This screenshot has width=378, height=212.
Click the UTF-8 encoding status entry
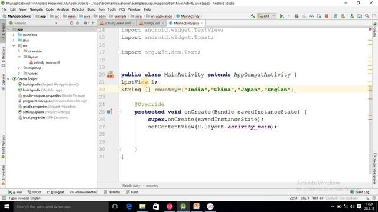point(318,198)
